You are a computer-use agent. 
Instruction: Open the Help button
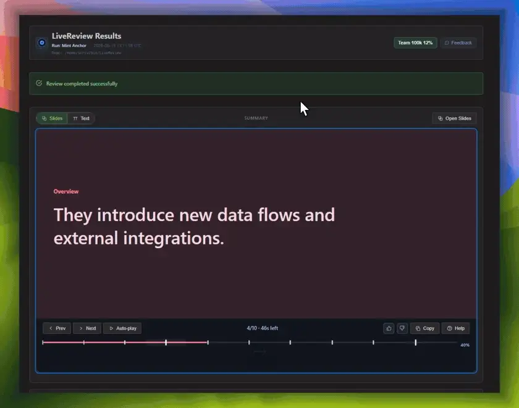[455, 328]
